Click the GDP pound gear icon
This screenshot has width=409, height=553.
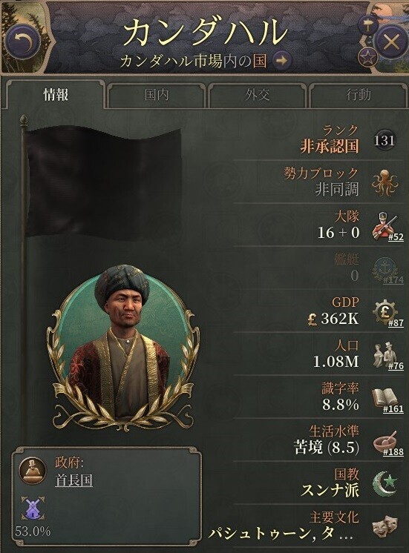[385, 312]
